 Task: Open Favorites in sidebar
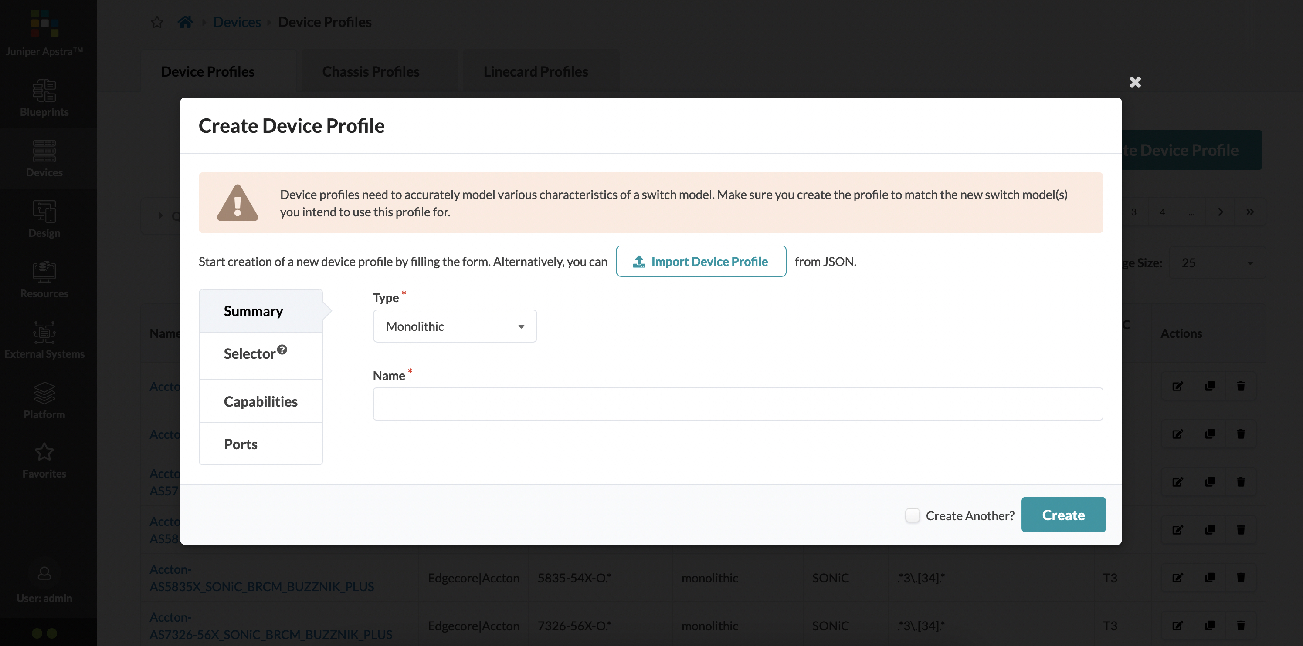44,460
